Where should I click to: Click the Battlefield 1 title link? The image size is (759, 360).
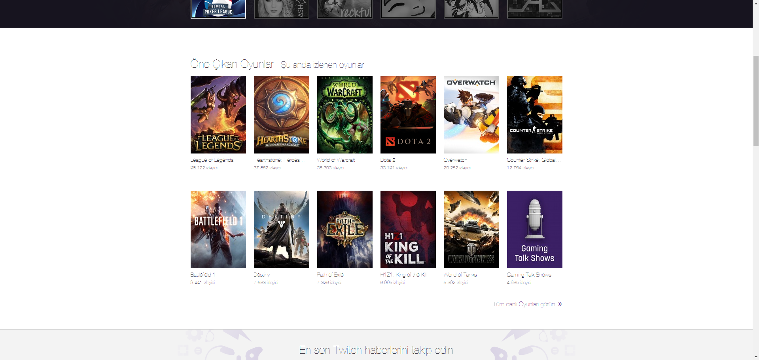[x=203, y=275]
